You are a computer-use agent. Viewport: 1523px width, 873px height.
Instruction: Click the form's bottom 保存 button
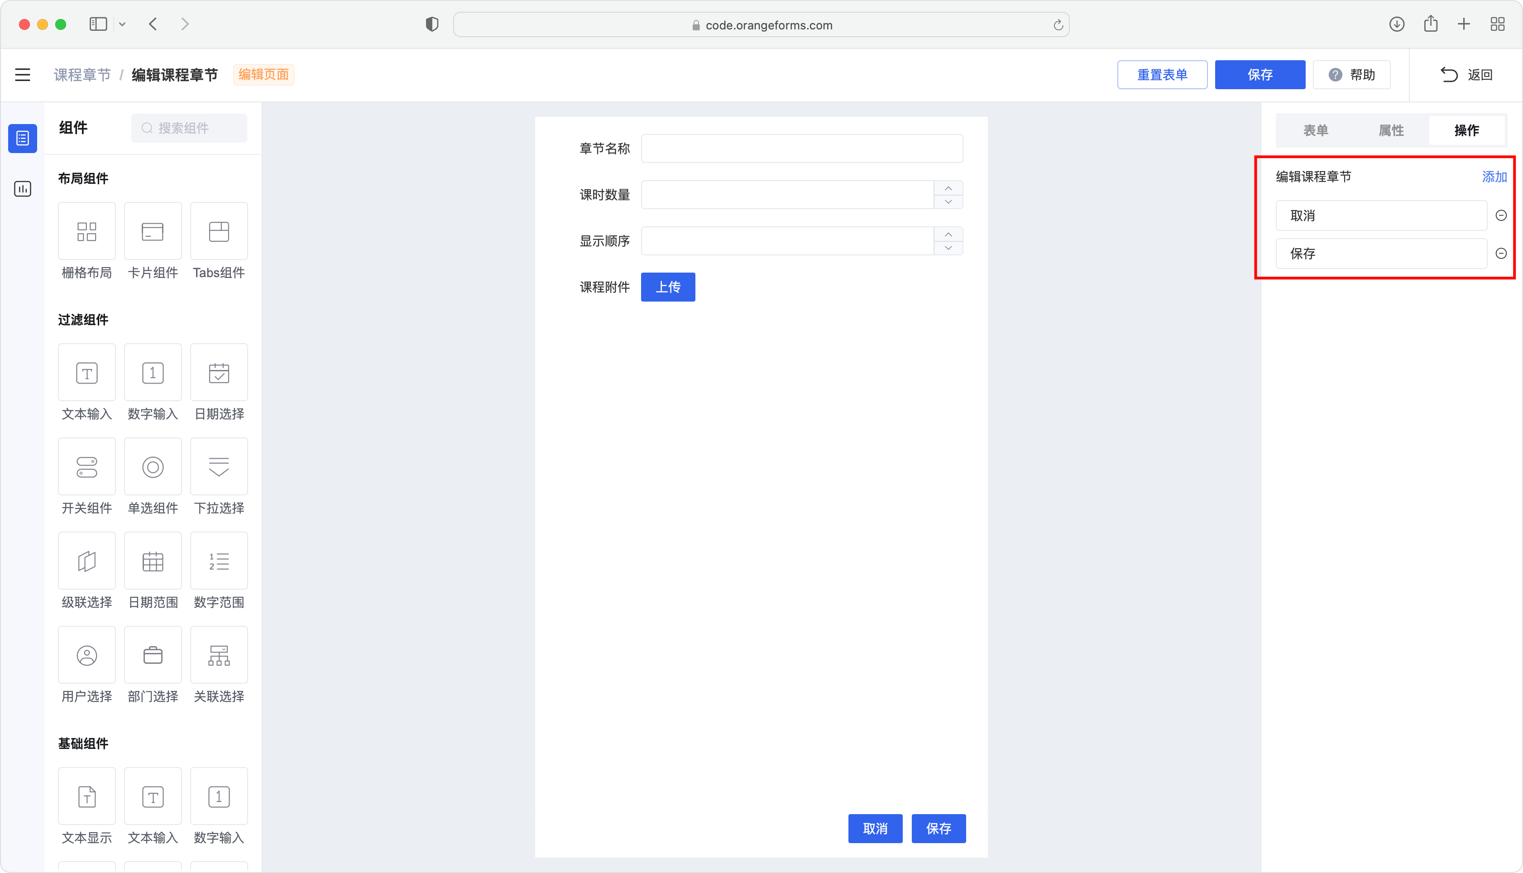939,829
